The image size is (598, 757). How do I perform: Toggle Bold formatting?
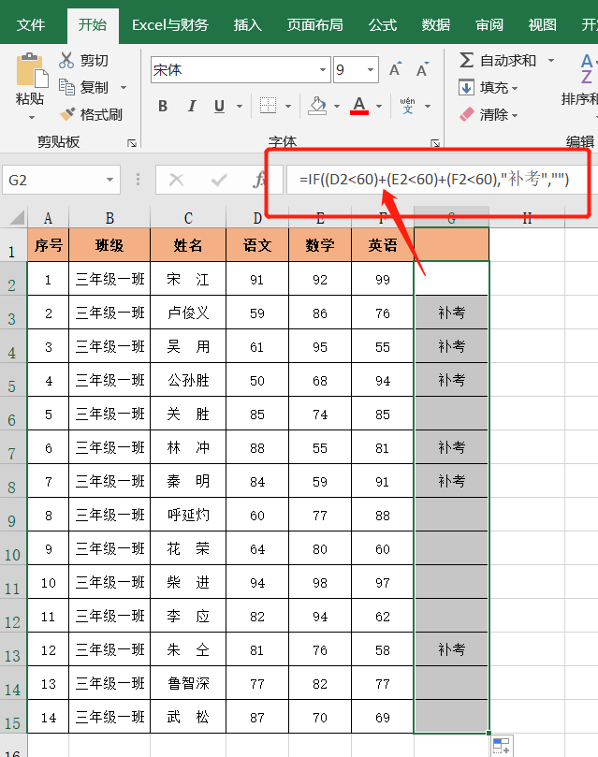coord(163,107)
